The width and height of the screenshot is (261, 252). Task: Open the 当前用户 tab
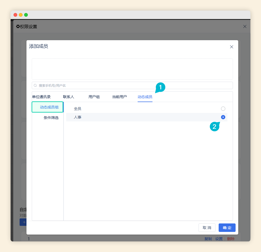[119, 97]
